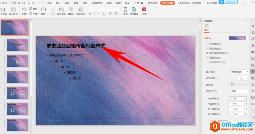
Task: Open the 请选择图片 picture fill dropdown
Action: click(239, 72)
